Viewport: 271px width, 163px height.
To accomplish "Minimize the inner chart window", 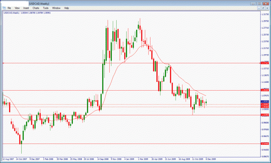I will [259, 8].
